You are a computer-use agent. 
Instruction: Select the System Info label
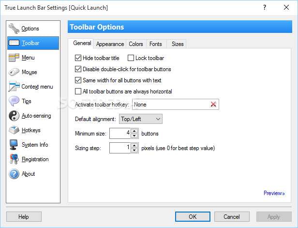point(35,145)
